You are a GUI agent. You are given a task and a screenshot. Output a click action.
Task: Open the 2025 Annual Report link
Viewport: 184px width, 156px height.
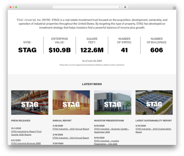(71, 129)
